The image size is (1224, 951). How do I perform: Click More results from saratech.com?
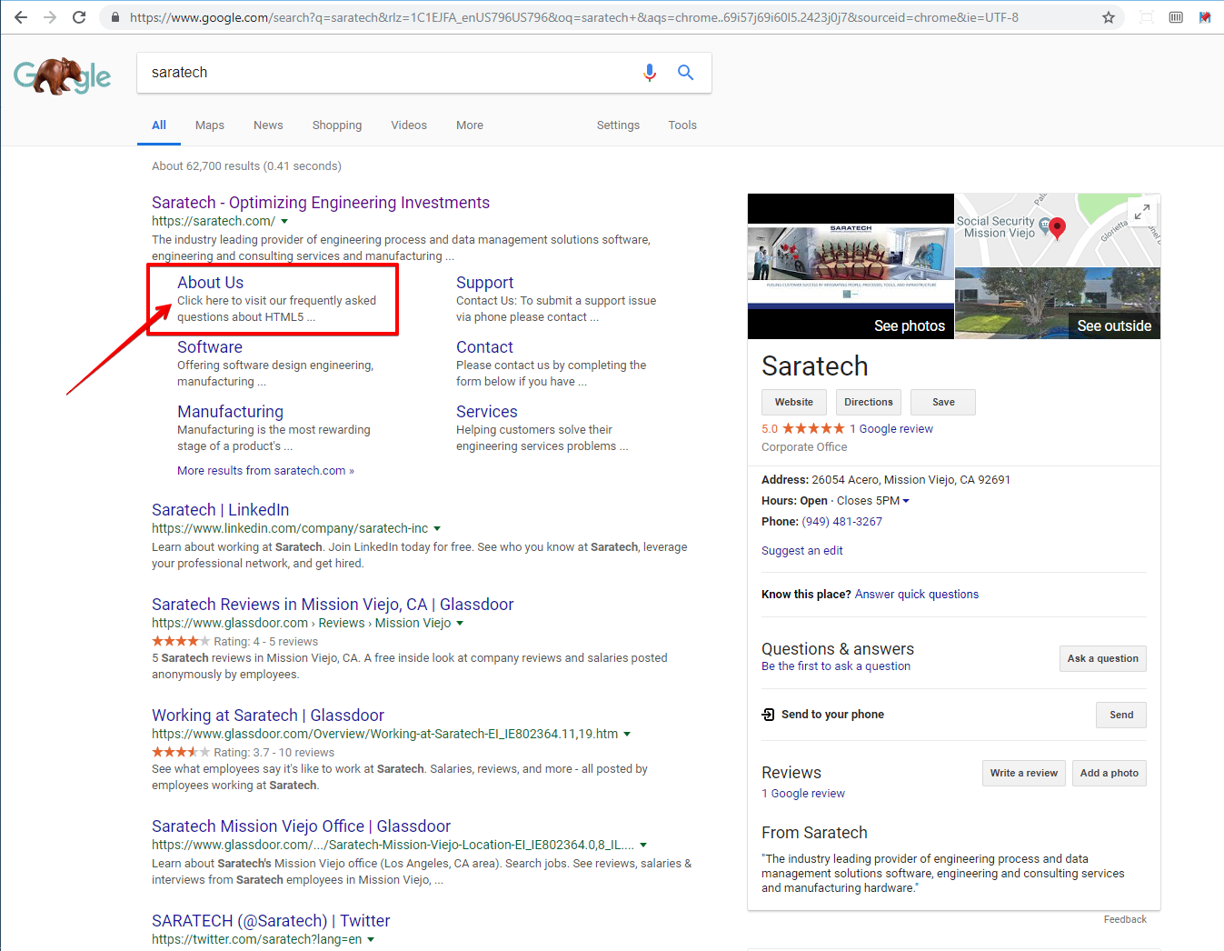tap(265, 471)
